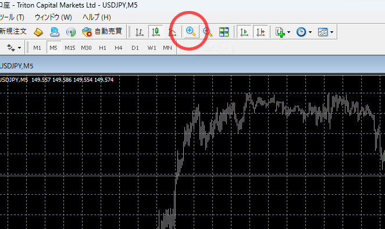The height and width of the screenshot is (229, 385).
Task: Select the line chart icon
Action: (x=172, y=32)
